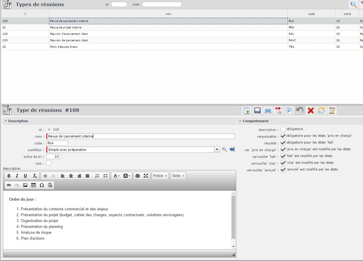The height and width of the screenshot is (261, 363).
Task: Open the Taille size dropdown
Action: click(178, 176)
